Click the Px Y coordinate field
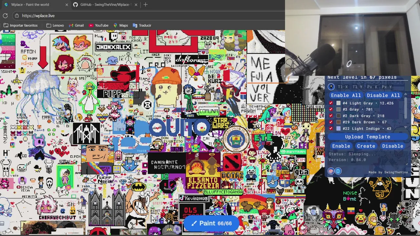420x236 pixels. click(x=387, y=87)
